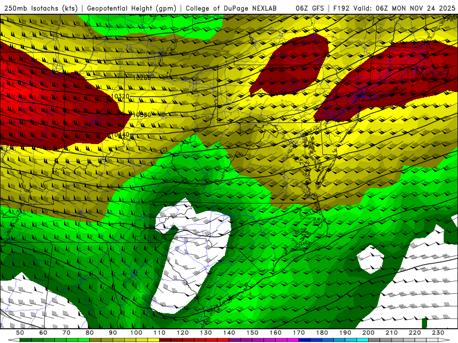Select the 10380 height contour label
Viewport: 458px width, 343px height.
point(142,115)
